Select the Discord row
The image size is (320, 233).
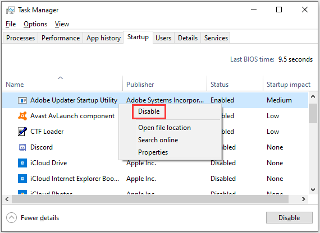[156, 147]
